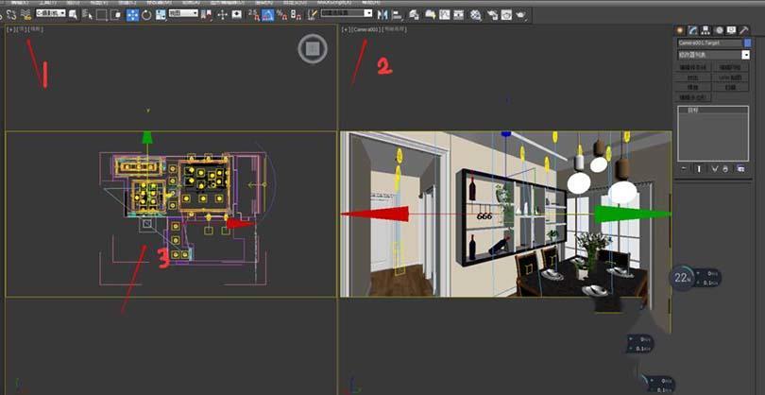Switch to the Utilities command panel tab

(x=743, y=30)
